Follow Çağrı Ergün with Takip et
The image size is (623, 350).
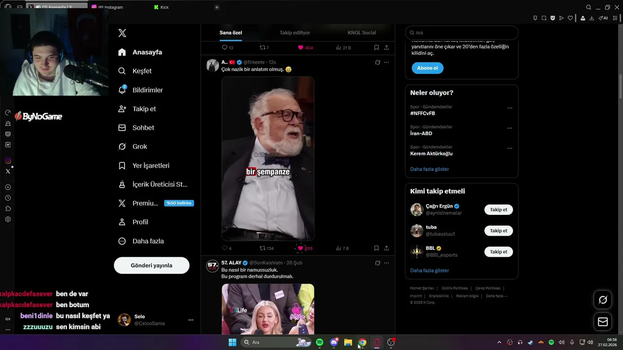pos(498,210)
